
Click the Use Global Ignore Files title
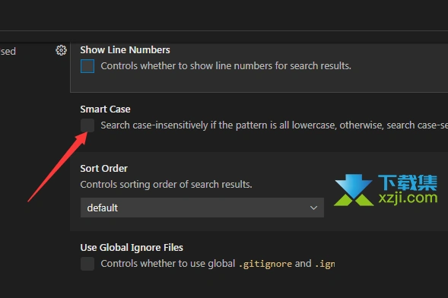pos(132,248)
